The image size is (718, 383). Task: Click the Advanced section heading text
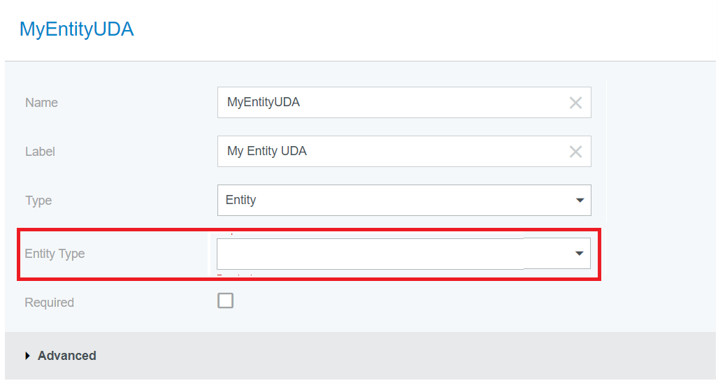pyautogui.click(x=67, y=356)
